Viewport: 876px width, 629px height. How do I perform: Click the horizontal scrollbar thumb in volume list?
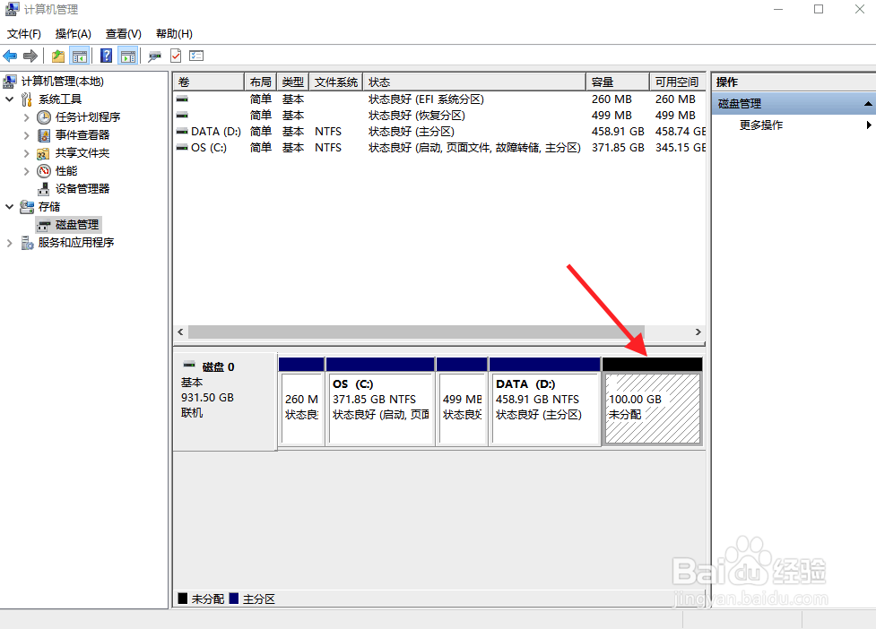416,332
